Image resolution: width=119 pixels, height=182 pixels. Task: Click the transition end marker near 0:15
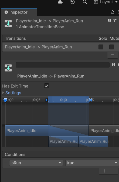click(90, 100)
